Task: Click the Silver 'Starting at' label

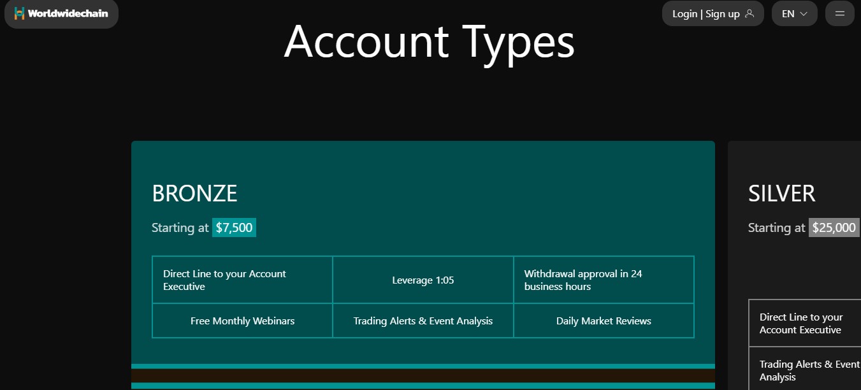Action: coord(777,227)
